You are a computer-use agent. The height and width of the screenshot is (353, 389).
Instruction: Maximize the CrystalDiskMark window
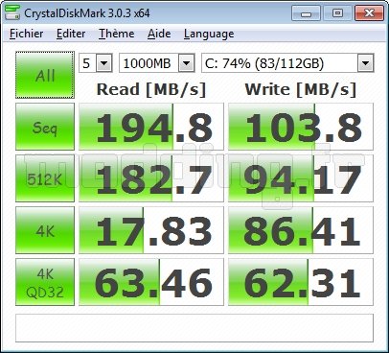(x=337, y=13)
